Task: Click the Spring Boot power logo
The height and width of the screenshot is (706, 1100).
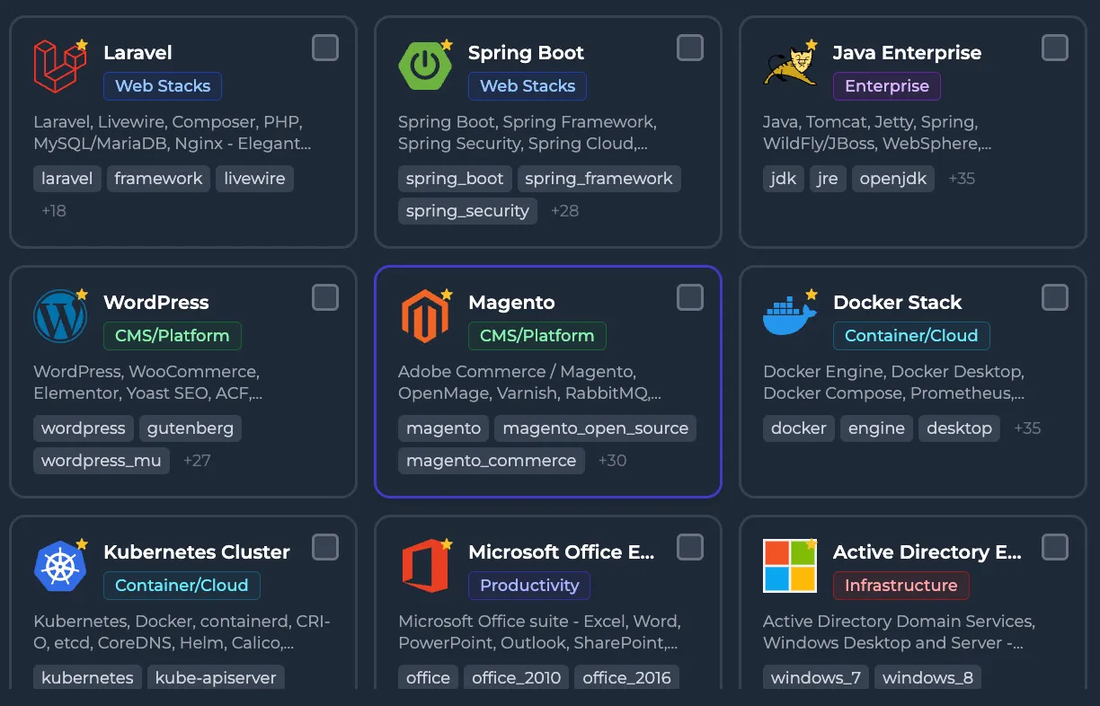Action: [x=425, y=66]
